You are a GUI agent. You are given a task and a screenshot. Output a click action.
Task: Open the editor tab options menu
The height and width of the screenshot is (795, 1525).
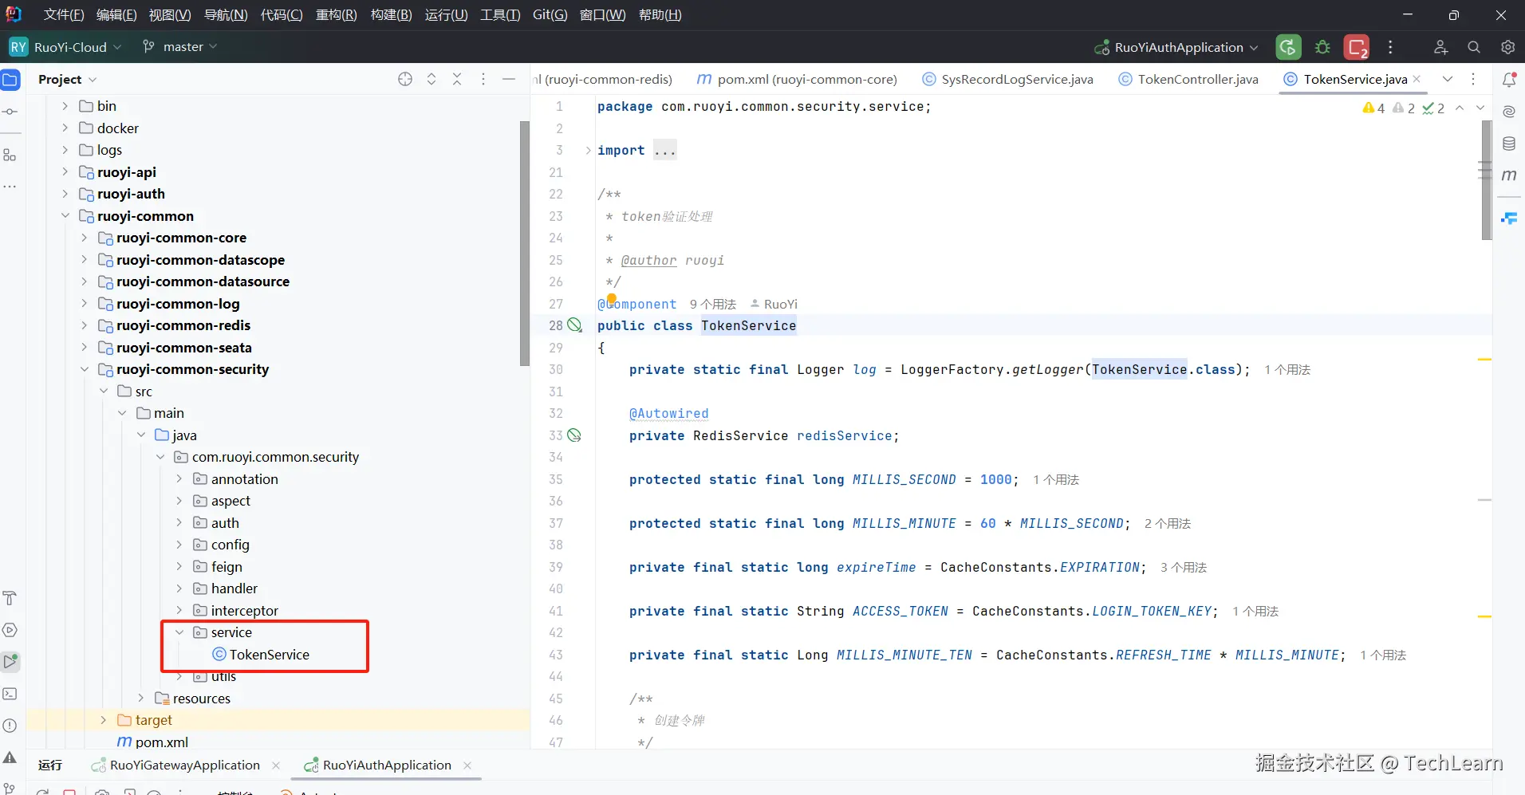1473,79
